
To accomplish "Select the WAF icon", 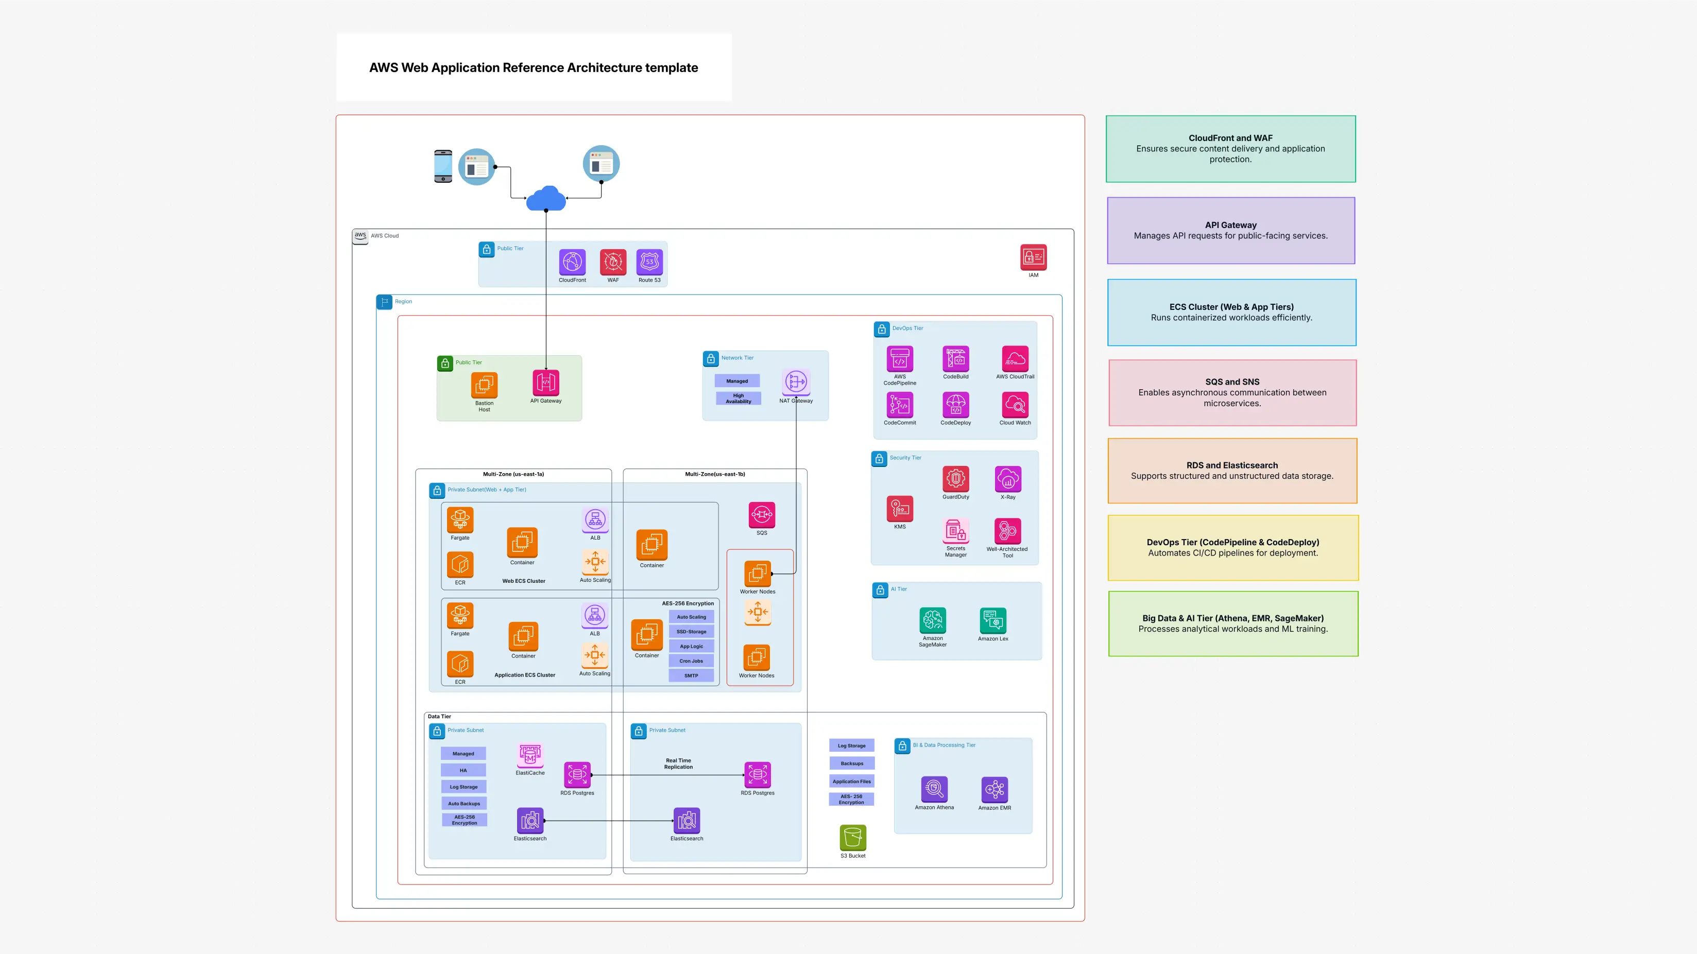I will 613,262.
